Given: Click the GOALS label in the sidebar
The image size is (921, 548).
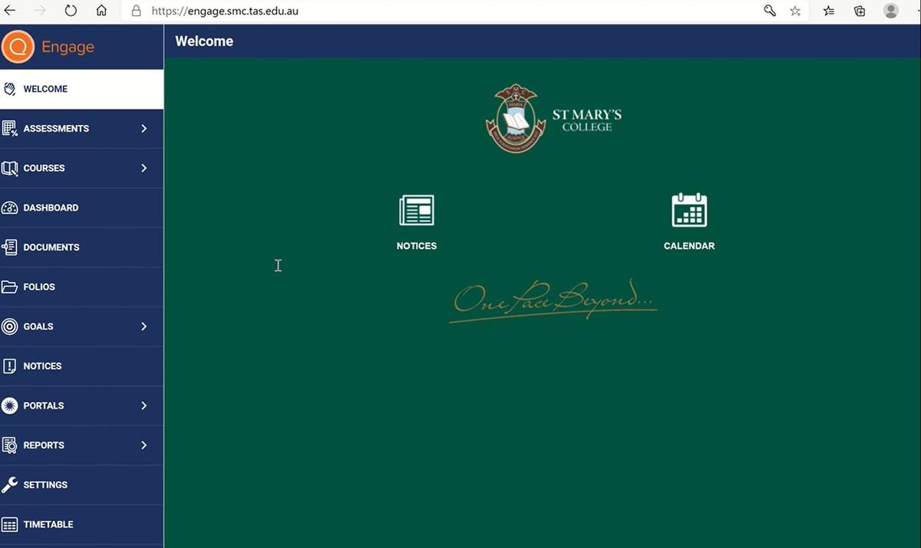Looking at the screenshot, I should click(x=38, y=327).
